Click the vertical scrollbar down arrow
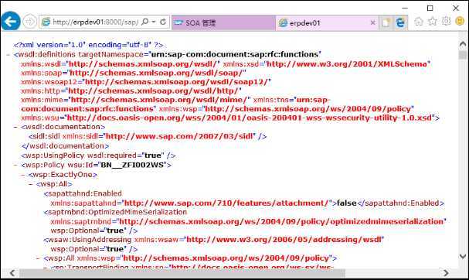 [462, 256]
